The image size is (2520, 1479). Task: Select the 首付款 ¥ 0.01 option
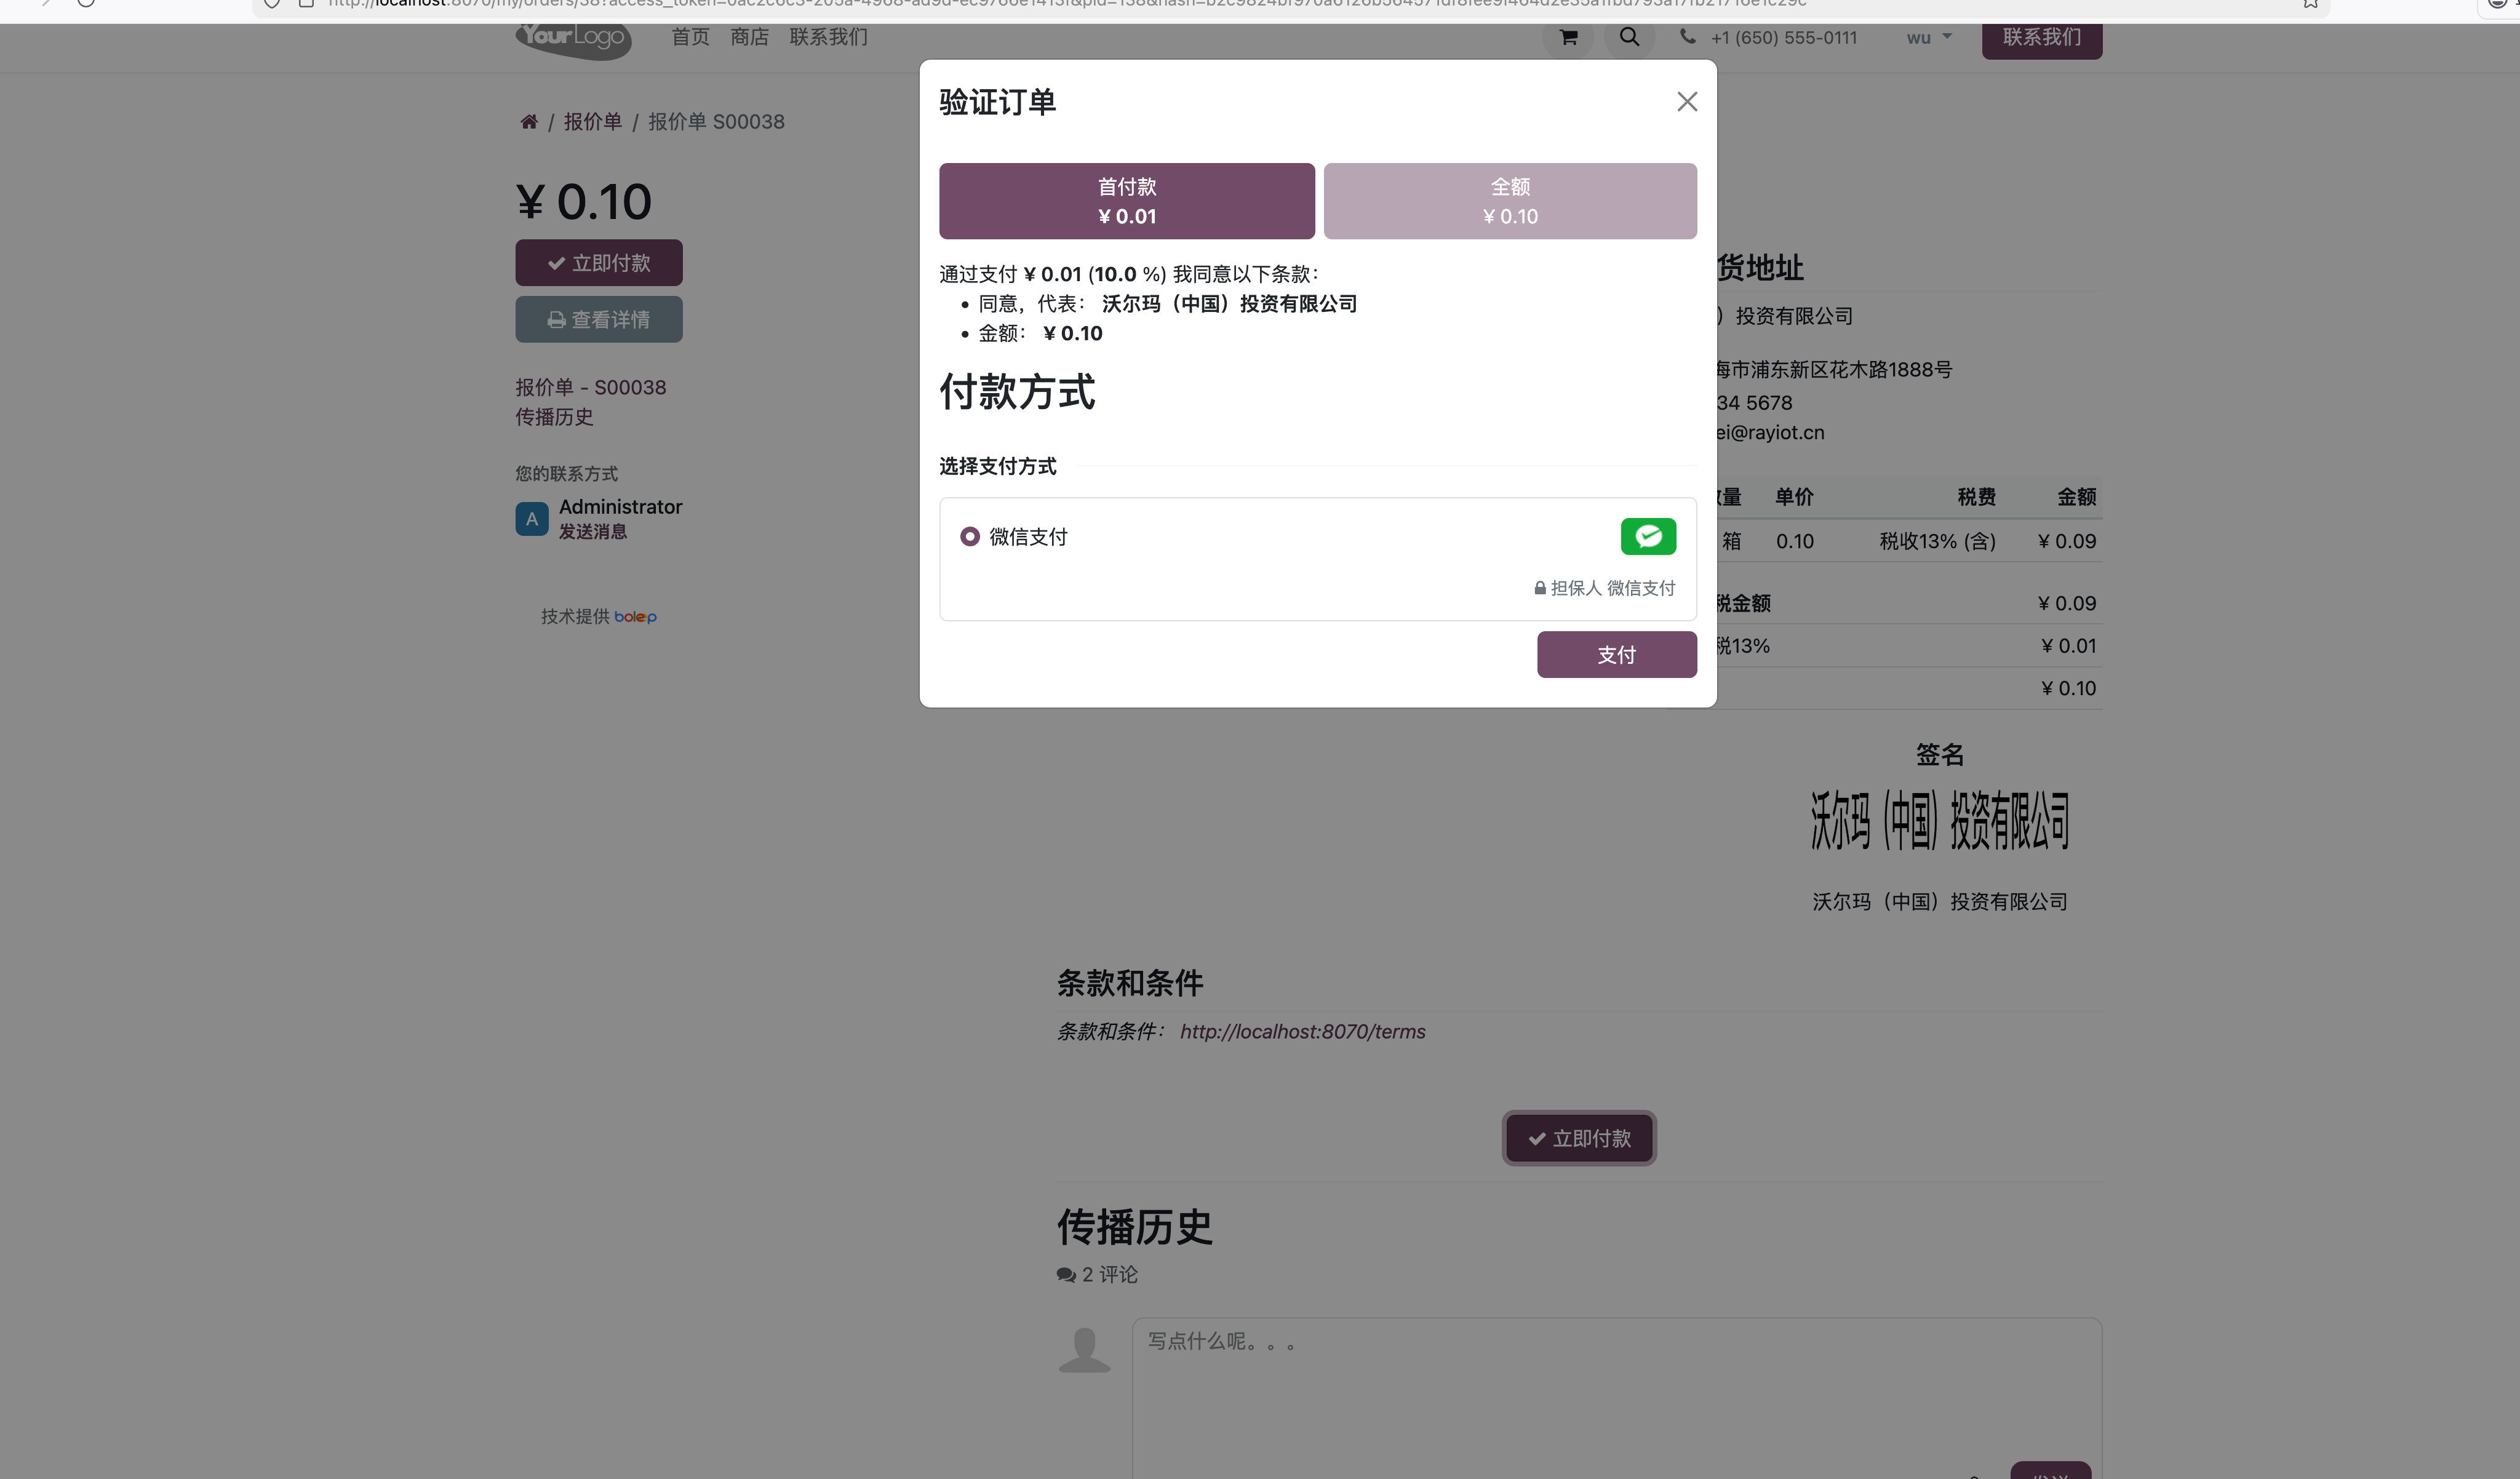1127,201
